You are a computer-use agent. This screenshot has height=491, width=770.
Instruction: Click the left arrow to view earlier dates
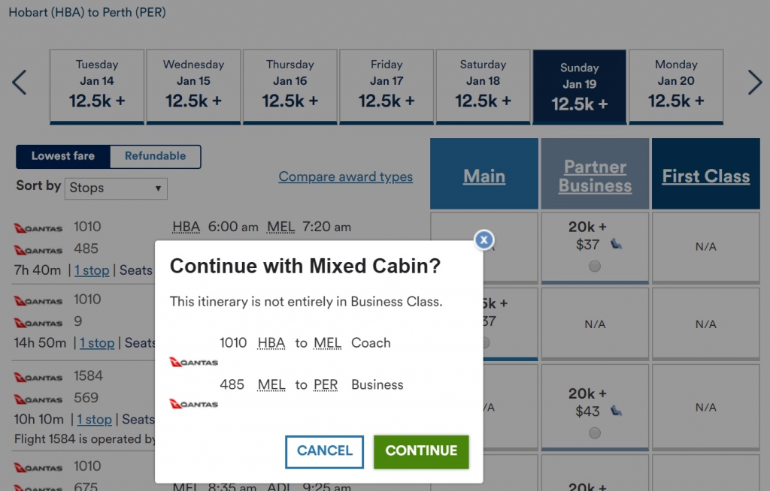coord(19,83)
